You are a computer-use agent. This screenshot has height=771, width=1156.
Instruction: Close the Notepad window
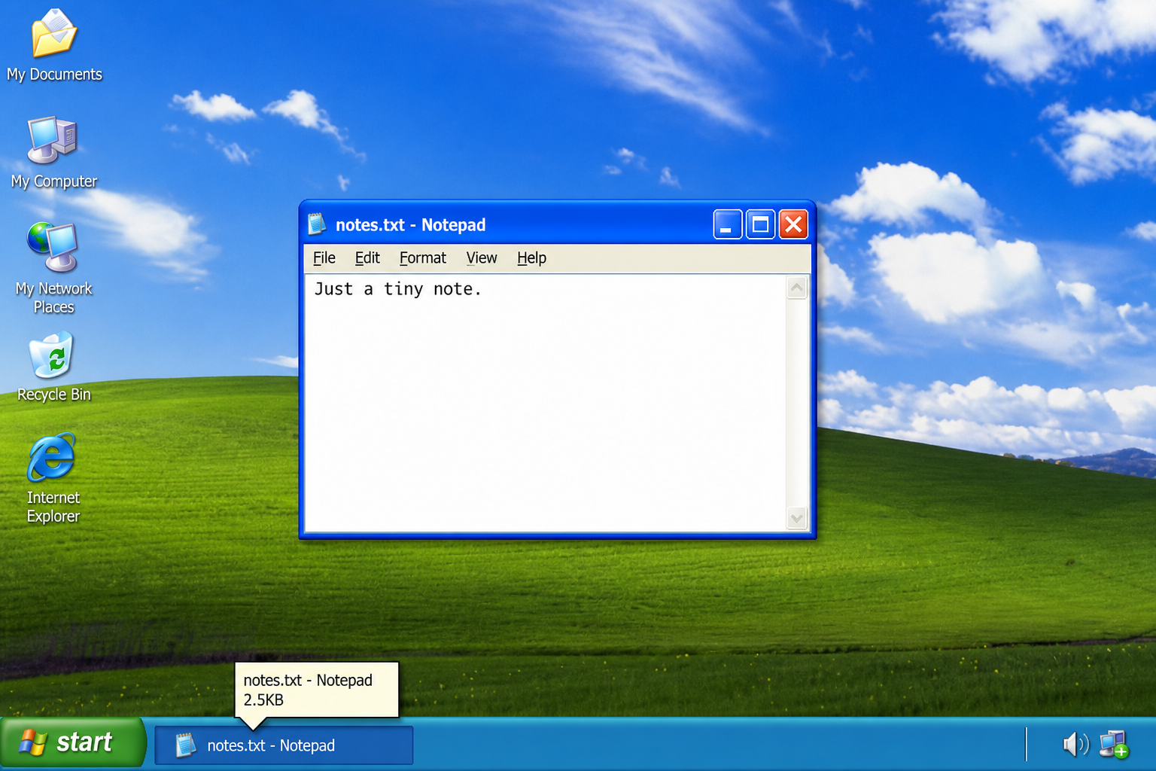(x=793, y=224)
